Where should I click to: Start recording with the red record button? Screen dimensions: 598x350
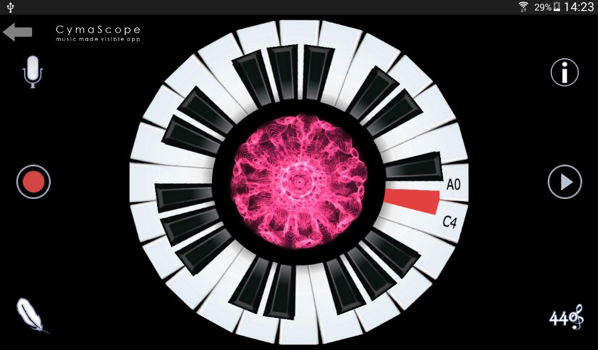pos(33,181)
